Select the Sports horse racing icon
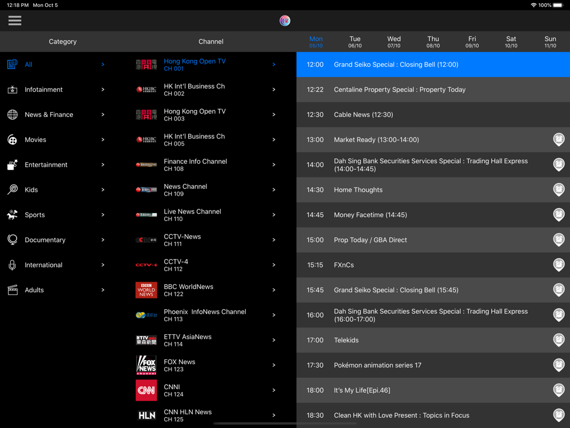This screenshot has height=428, width=570. coord(13,215)
